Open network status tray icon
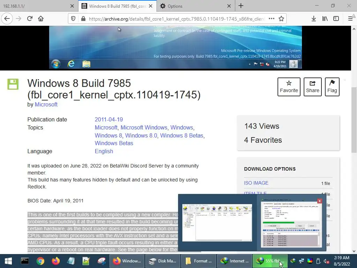This screenshot has height=268, width=357. click(302, 261)
